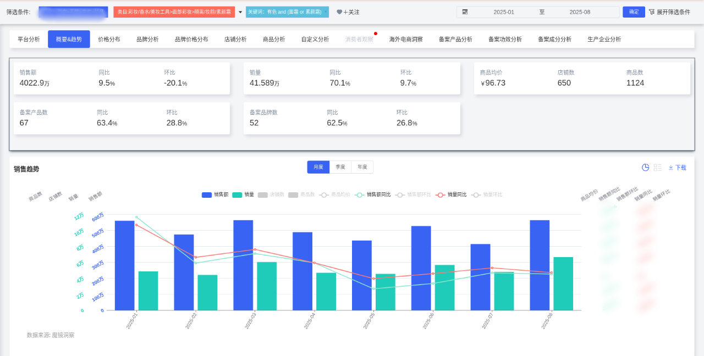Download the sales trend chart
The image size is (704, 356).
pyautogui.click(x=678, y=168)
